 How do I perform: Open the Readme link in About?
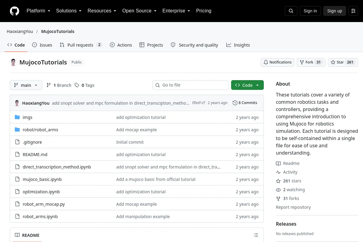pyautogui.click(x=288, y=163)
